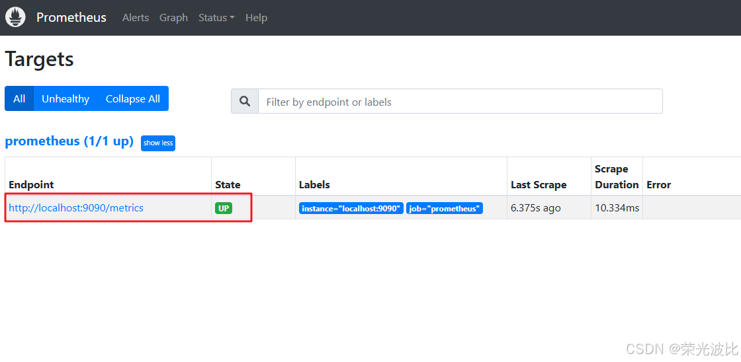741x362 pixels.
Task: Select the All targets filter button
Action: point(19,98)
